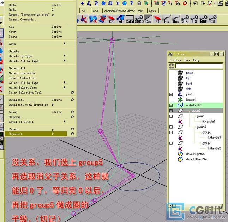Collapse group2 node in the Outliner
This screenshot has height=222, width=228.
point(171,143)
